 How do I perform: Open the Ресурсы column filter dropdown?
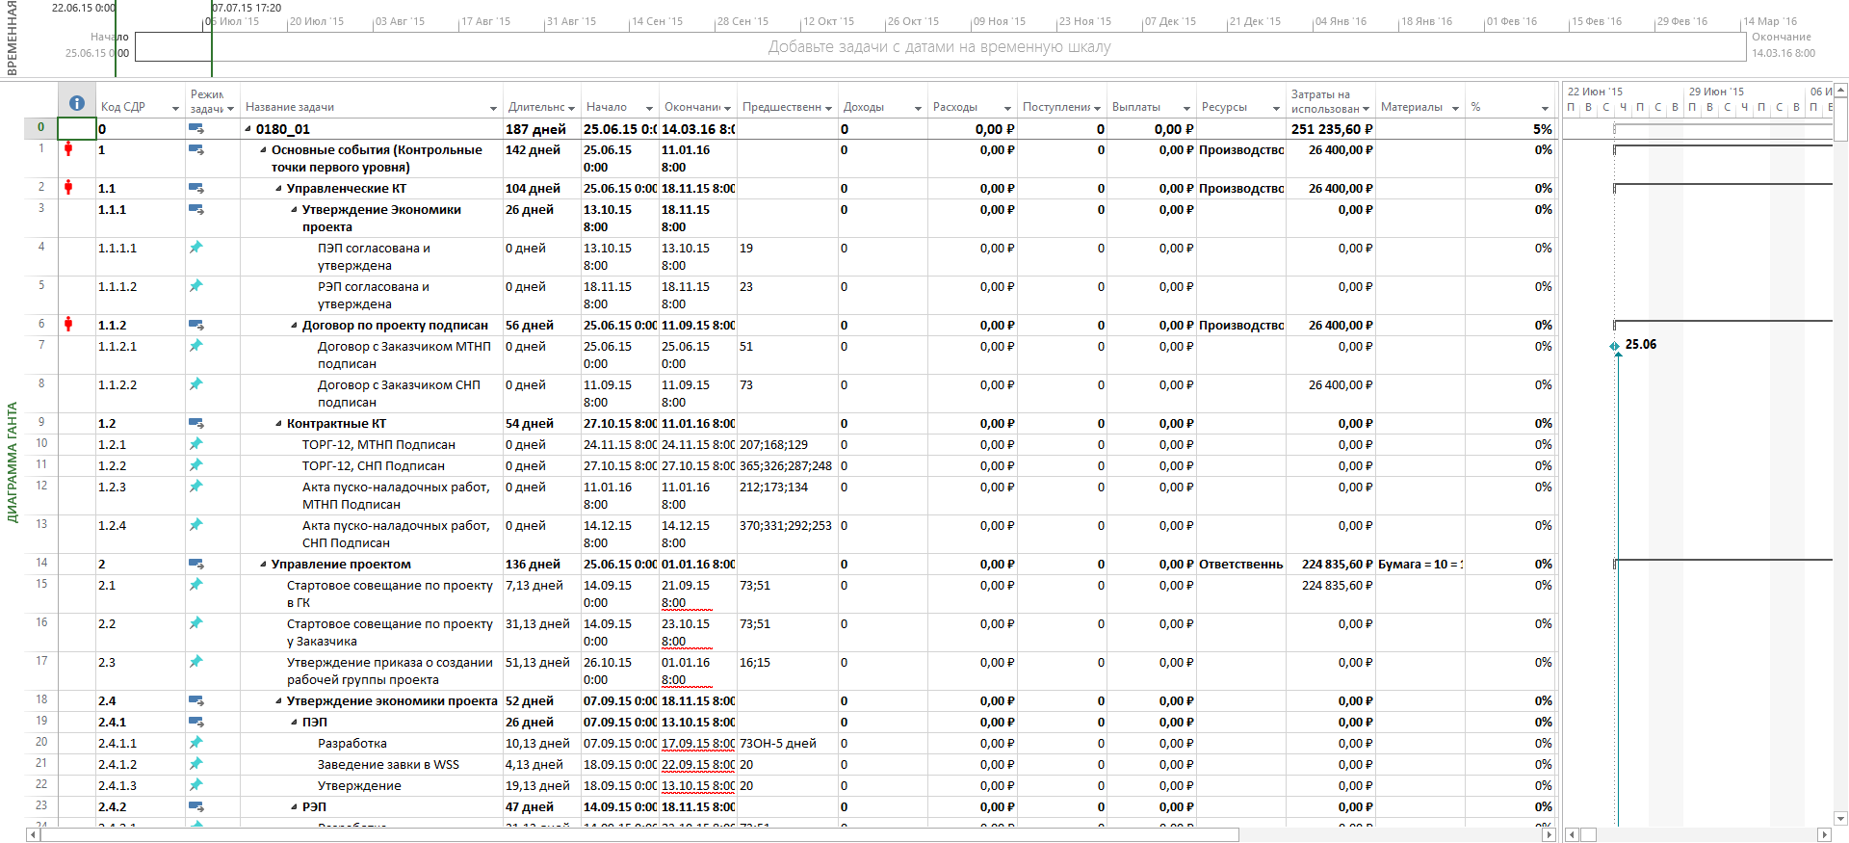(1276, 109)
